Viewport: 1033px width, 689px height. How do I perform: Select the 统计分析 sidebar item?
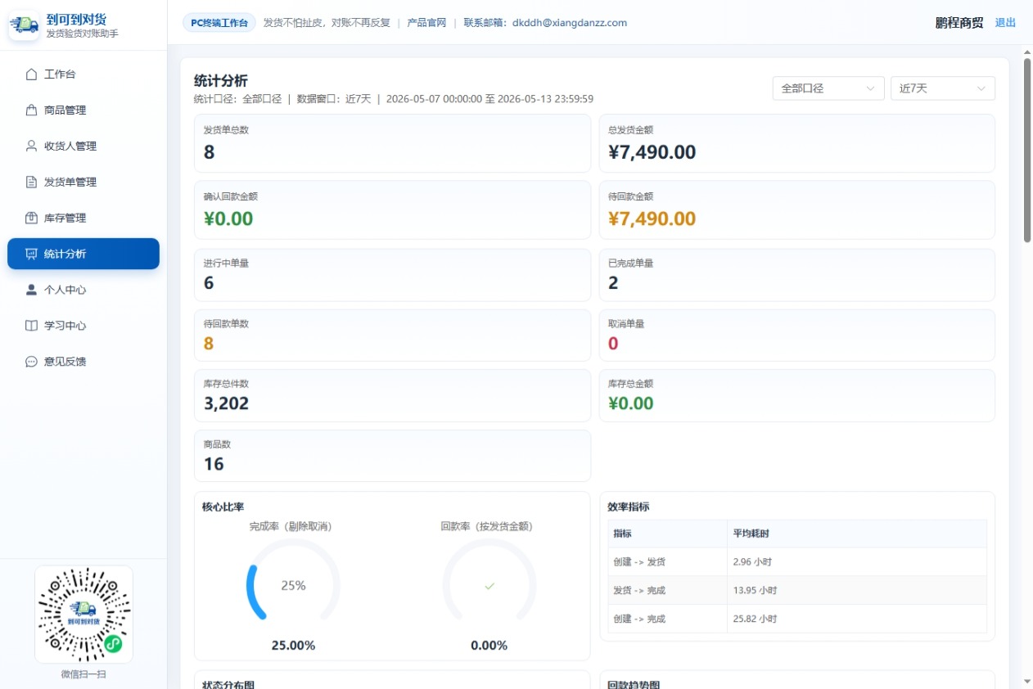pos(83,254)
